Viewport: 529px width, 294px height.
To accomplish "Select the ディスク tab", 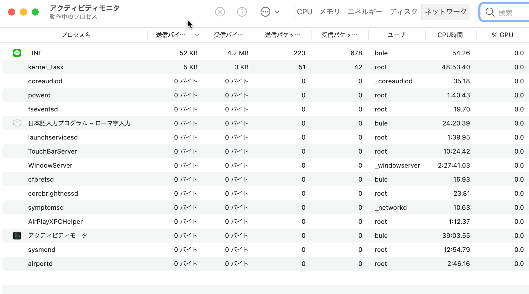I will [x=403, y=12].
